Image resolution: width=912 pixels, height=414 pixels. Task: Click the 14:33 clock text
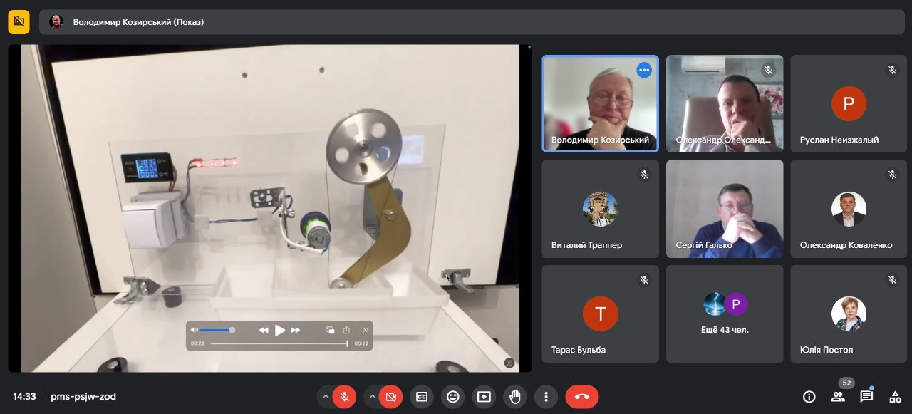pyautogui.click(x=24, y=397)
